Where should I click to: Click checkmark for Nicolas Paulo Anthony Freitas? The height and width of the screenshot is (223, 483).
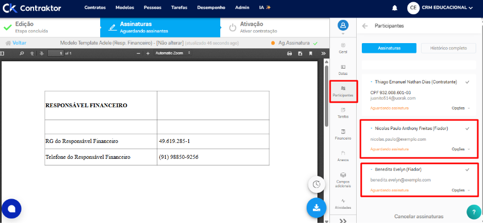point(467,128)
